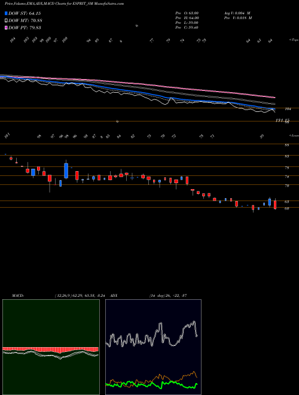
Task: Click the last red candlestick at chart end
Action: tap(275, 205)
